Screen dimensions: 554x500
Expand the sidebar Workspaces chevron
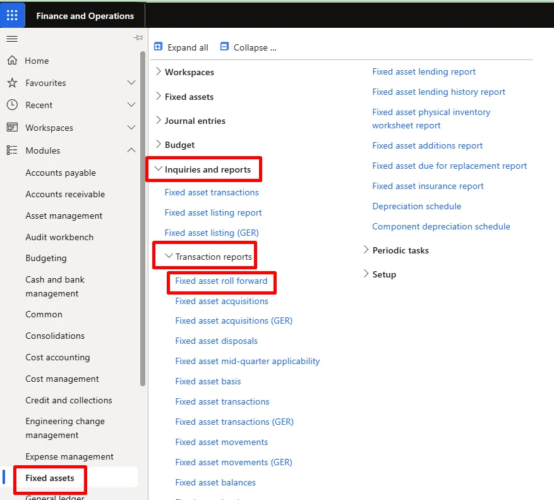pyautogui.click(x=131, y=128)
